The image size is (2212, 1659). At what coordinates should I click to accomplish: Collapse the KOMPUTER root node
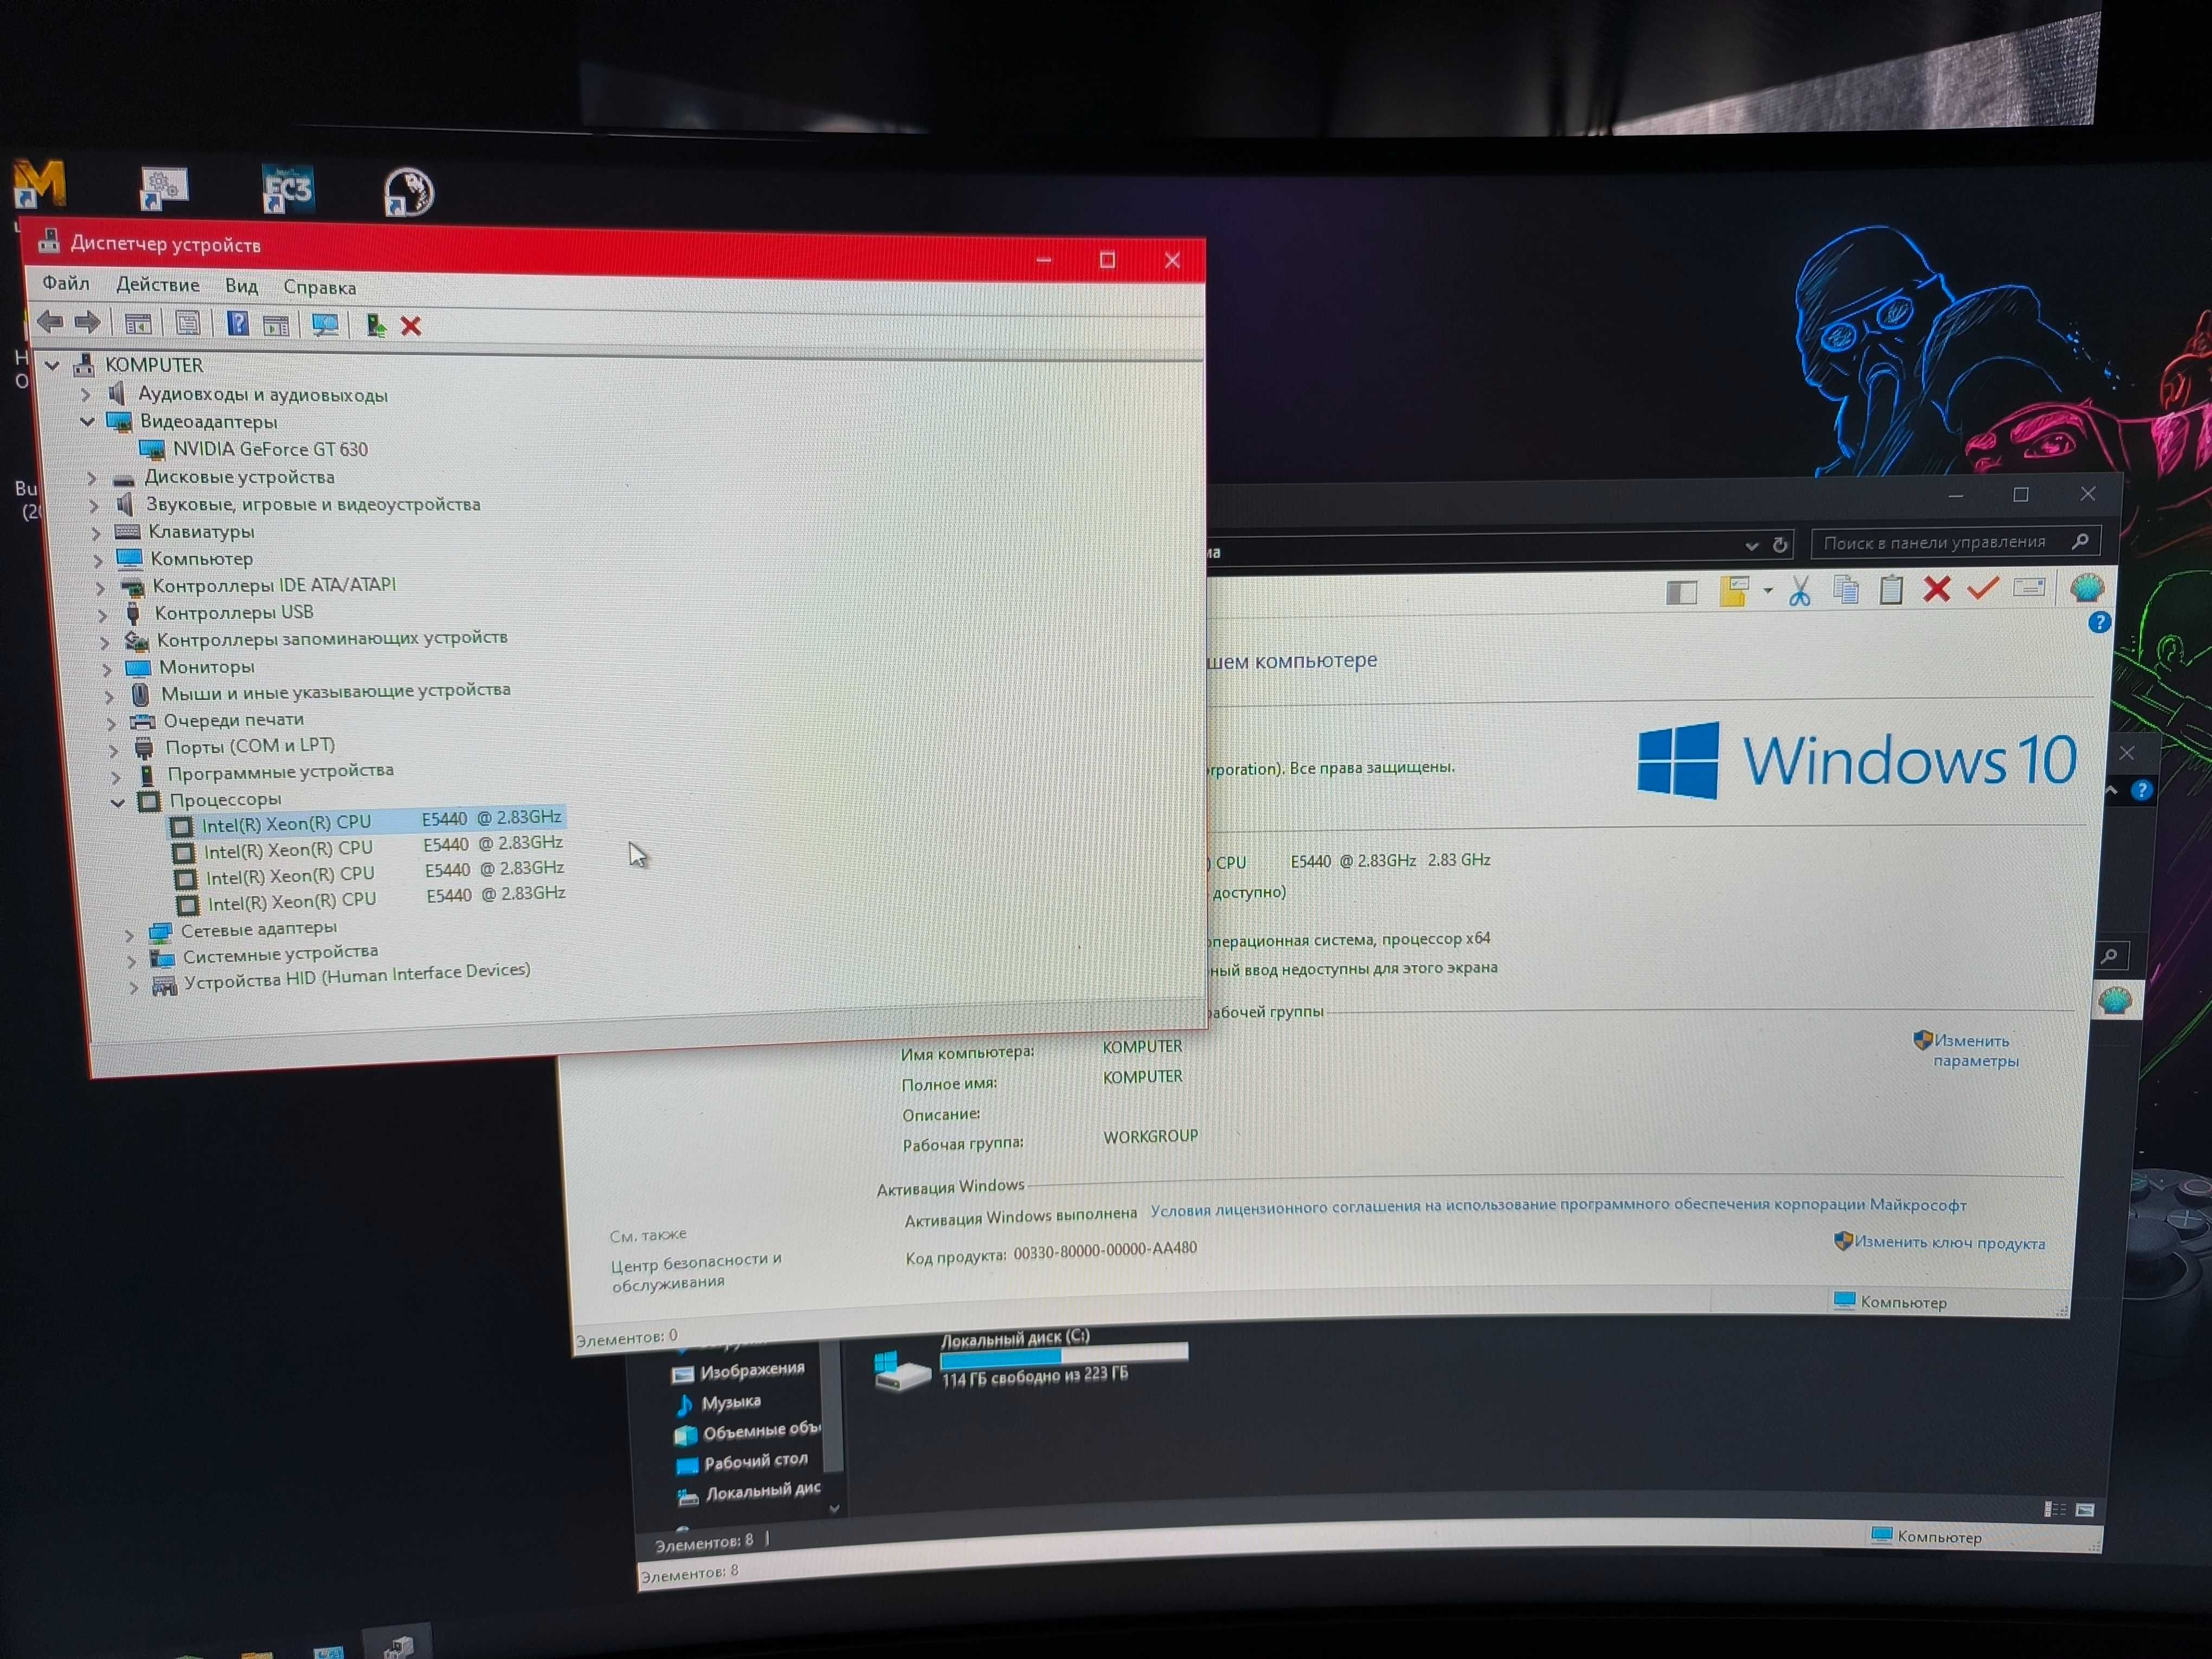[x=53, y=365]
